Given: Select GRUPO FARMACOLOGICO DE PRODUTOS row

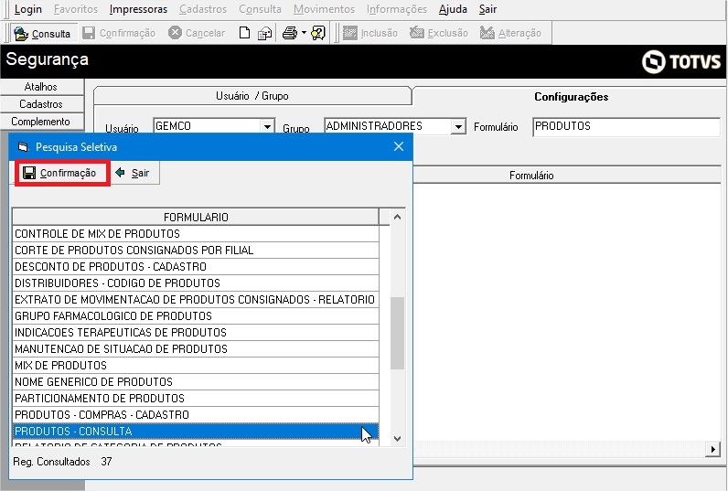Looking at the screenshot, I should (x=196, y=316).
